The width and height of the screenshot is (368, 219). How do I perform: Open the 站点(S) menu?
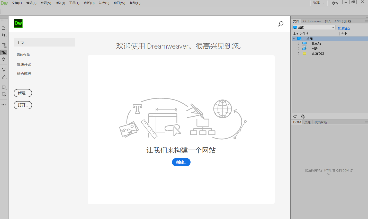pyautogui.click(x=104, y=3)
